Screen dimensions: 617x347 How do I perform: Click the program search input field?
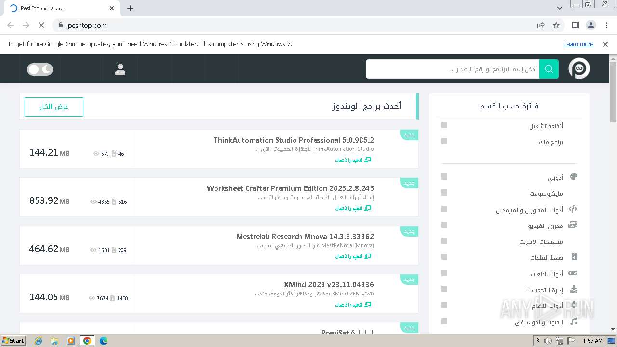[x=453, y=69]
